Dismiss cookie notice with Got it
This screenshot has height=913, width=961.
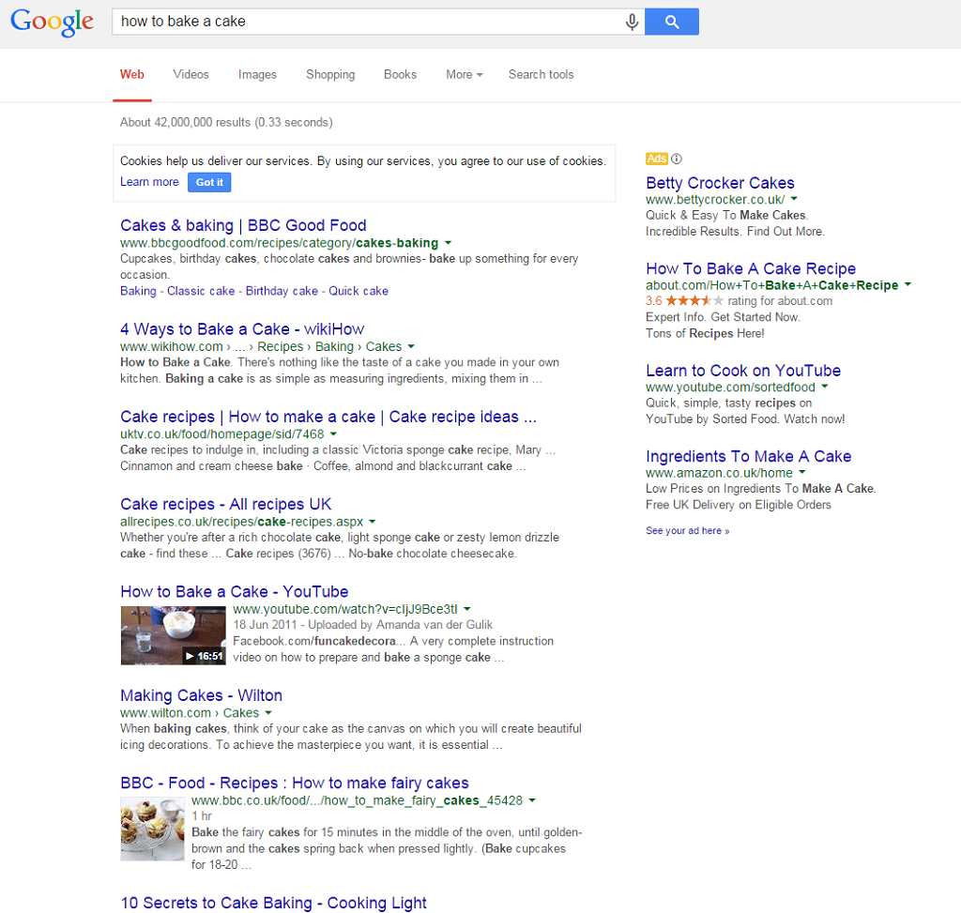(x=209, y=183)
